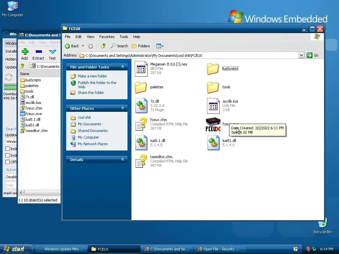The image size is (339, 254).
Task: Open the Views dropdown in Explorer toolbar
Action: [x=160, y=46]
